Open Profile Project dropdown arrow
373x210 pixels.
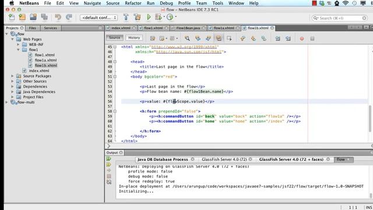pos(176,17)
